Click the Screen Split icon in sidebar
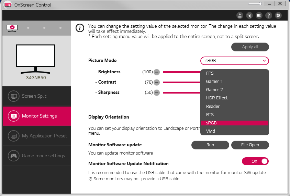This screenshot has height=196, width=290. (x=13, y=96)
